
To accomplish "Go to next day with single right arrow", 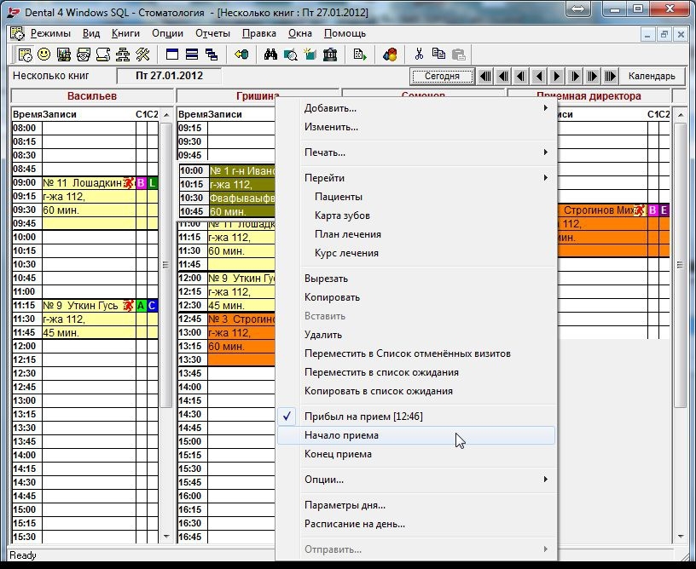I will [557, 76].
